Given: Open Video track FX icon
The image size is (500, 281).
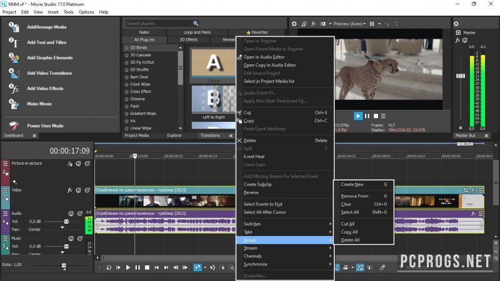Looking at the screenshot, I should tap(70, 189).
